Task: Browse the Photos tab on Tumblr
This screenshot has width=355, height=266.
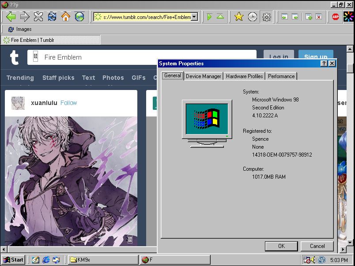Action: tap(113, 78)
